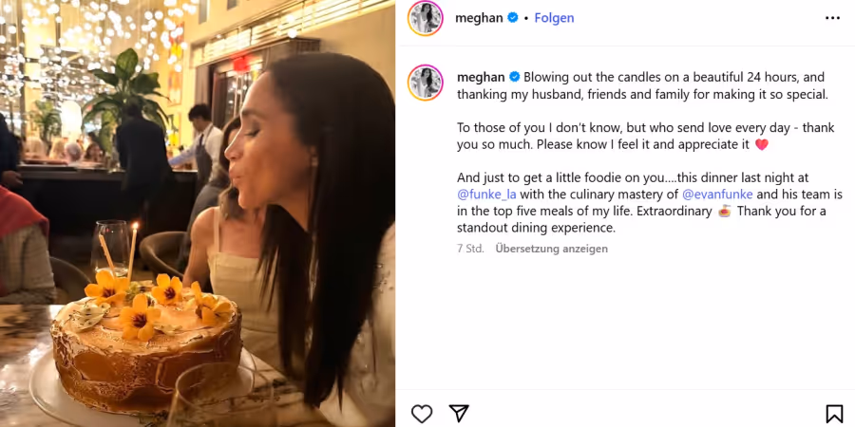Viewport: 855px width, 427px height.
Task: Open meghan profile picture in header
Action: pyautogui.click(x=426, y=18)
